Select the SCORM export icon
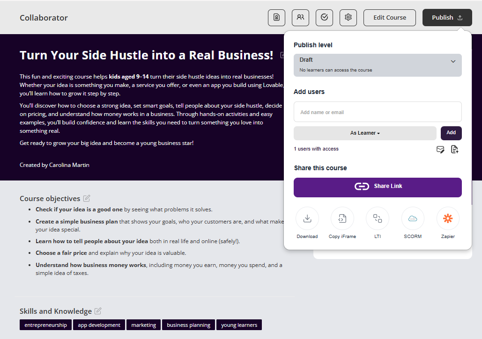 413,219
